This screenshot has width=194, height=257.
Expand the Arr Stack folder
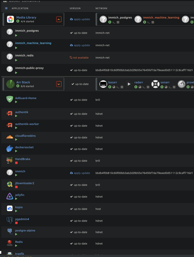59,84
